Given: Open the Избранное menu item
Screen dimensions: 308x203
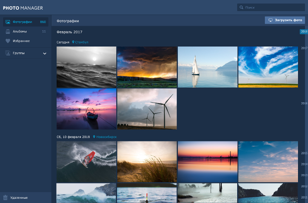Looking at the screenshot, I should pyautogui.click(x=21, y=41).
